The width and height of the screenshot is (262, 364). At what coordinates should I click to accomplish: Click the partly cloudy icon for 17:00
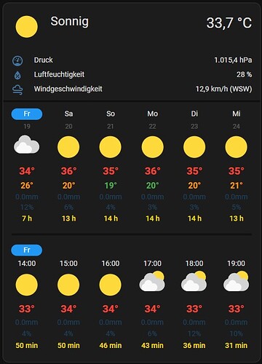152,282
